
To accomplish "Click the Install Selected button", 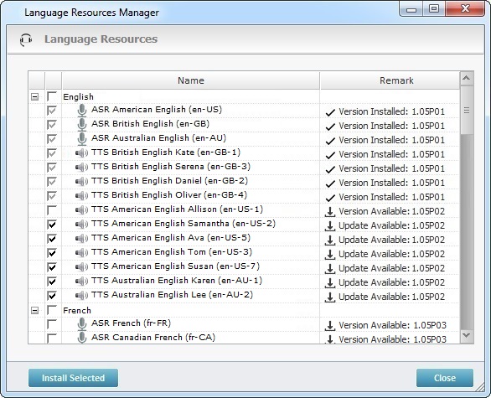I will tap(73, 378).
